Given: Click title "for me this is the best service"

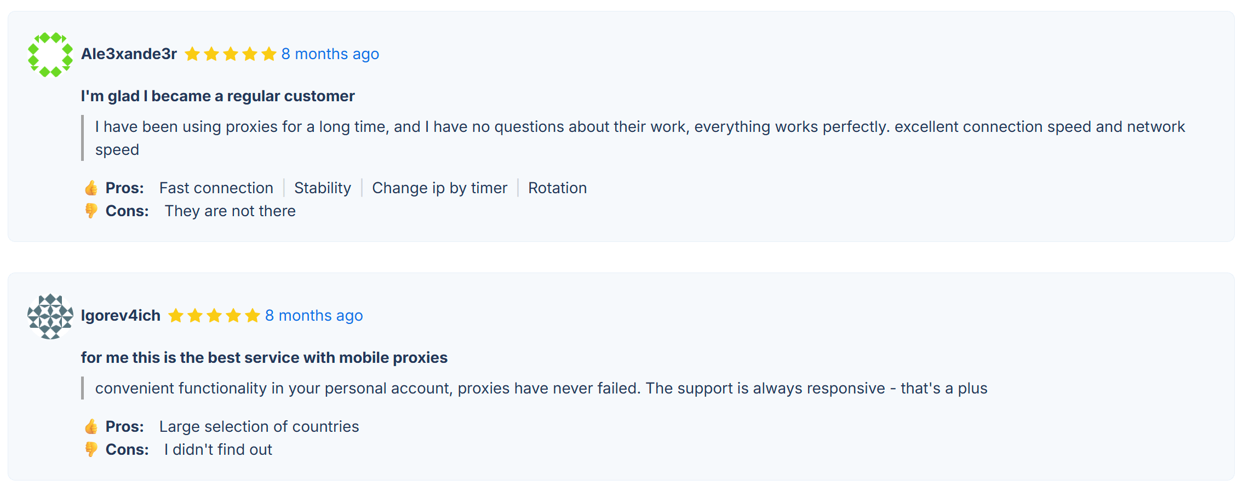Looking at the screenshot, I should tap(264, 358).
